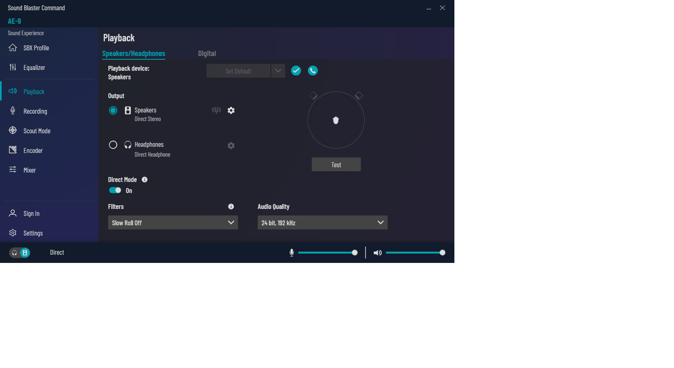Close the Sound Blaster Command window

click(x=443, y=8)
